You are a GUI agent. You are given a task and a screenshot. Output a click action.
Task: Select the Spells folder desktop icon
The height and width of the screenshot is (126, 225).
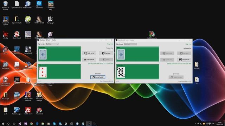(x=6, y=111)
